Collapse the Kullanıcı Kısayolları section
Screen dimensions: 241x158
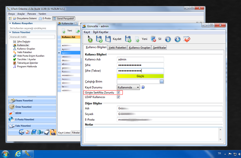click(x=10, y=23)
